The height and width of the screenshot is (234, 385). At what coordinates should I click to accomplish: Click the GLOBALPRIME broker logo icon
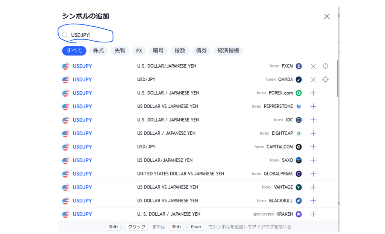click(x=299, y=174)
